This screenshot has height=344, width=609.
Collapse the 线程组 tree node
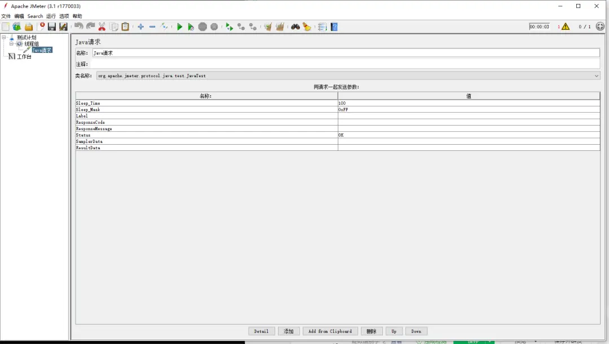[x=11, y=44]
